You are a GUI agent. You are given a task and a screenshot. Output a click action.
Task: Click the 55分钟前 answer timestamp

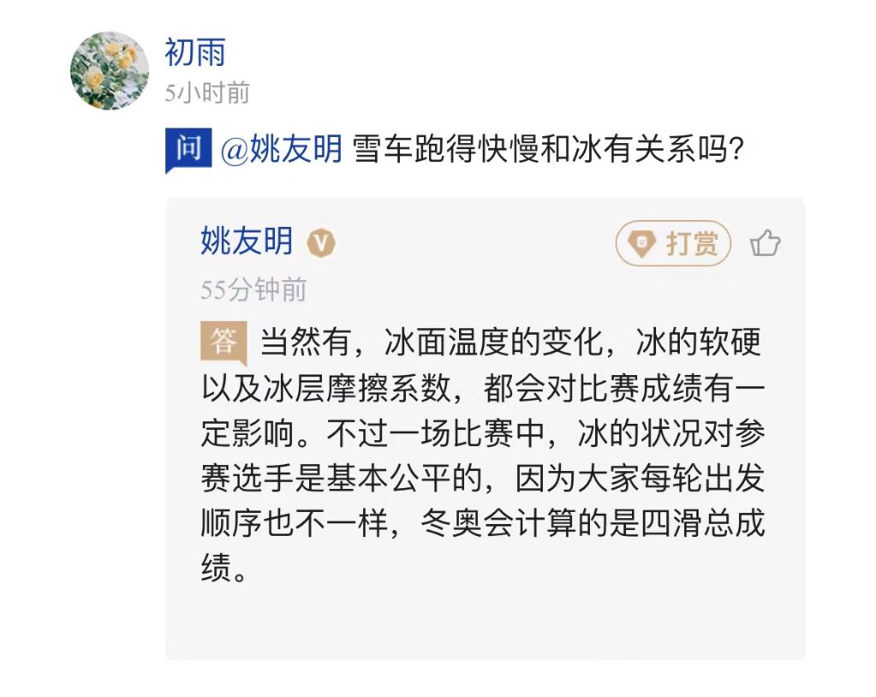253,290
